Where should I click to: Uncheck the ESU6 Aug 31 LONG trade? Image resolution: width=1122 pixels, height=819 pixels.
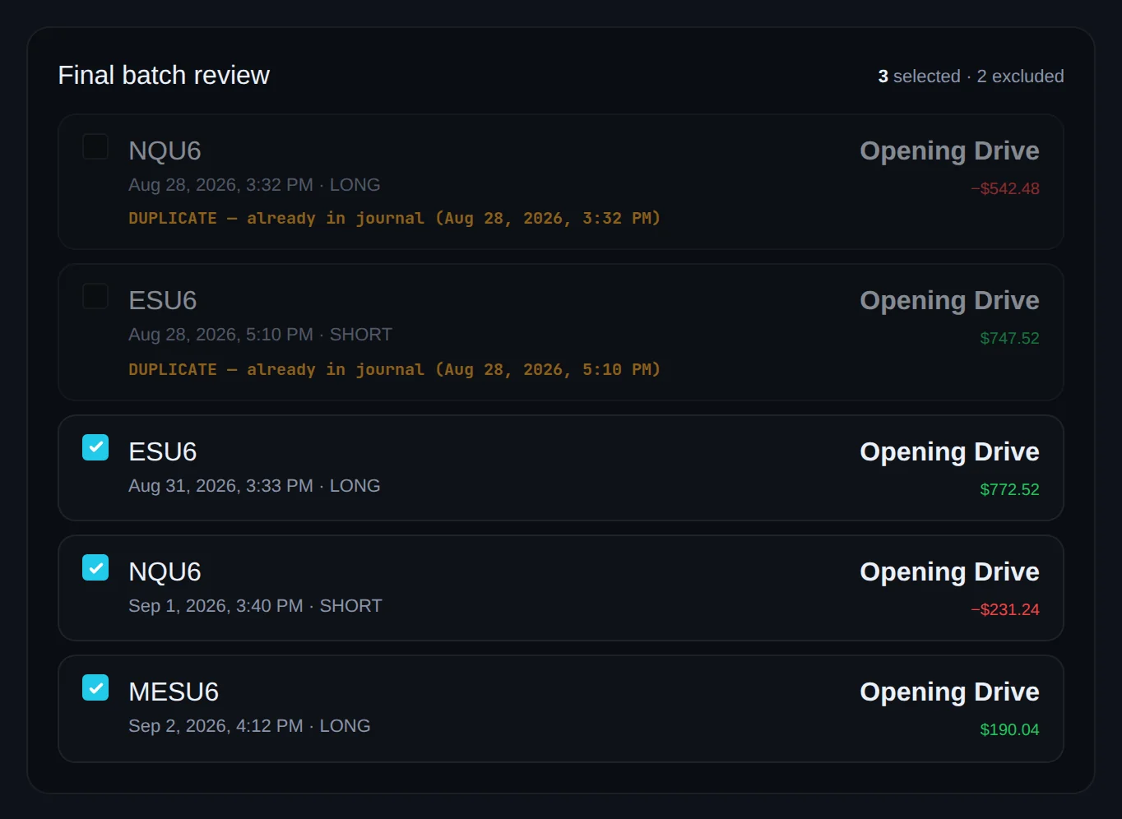click(x=95, y=447)
